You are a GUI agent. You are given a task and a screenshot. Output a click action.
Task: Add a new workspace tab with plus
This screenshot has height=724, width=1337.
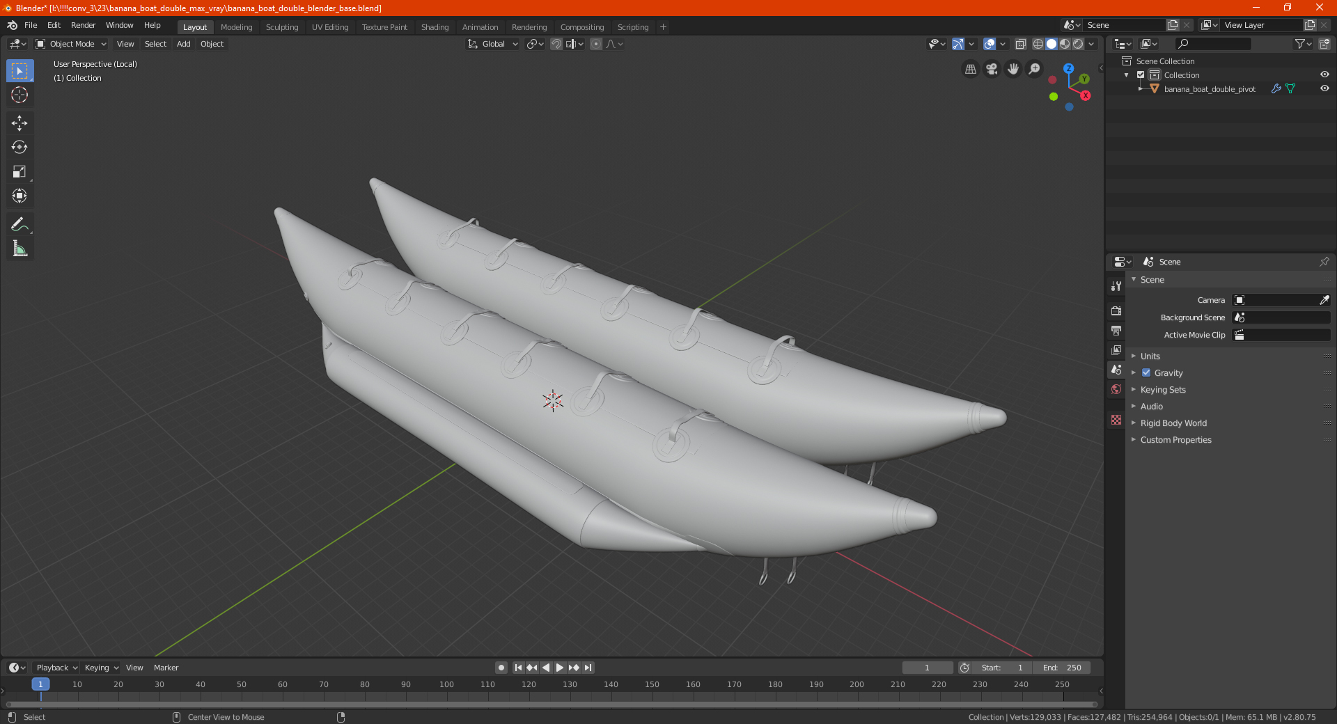point(663,27)
